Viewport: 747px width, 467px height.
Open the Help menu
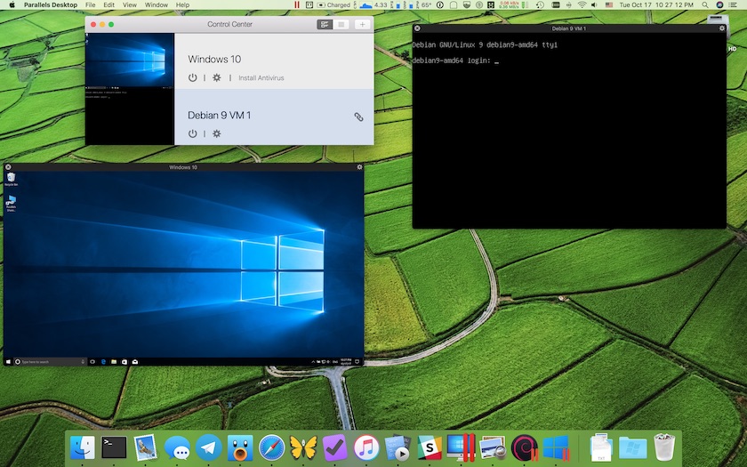click(182, 4)
